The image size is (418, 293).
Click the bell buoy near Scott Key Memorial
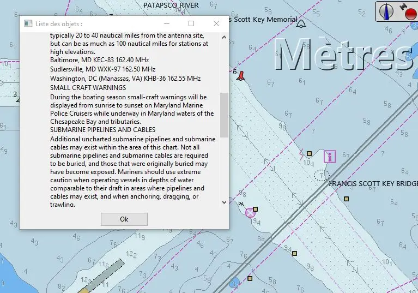click(x=301, y=23)
